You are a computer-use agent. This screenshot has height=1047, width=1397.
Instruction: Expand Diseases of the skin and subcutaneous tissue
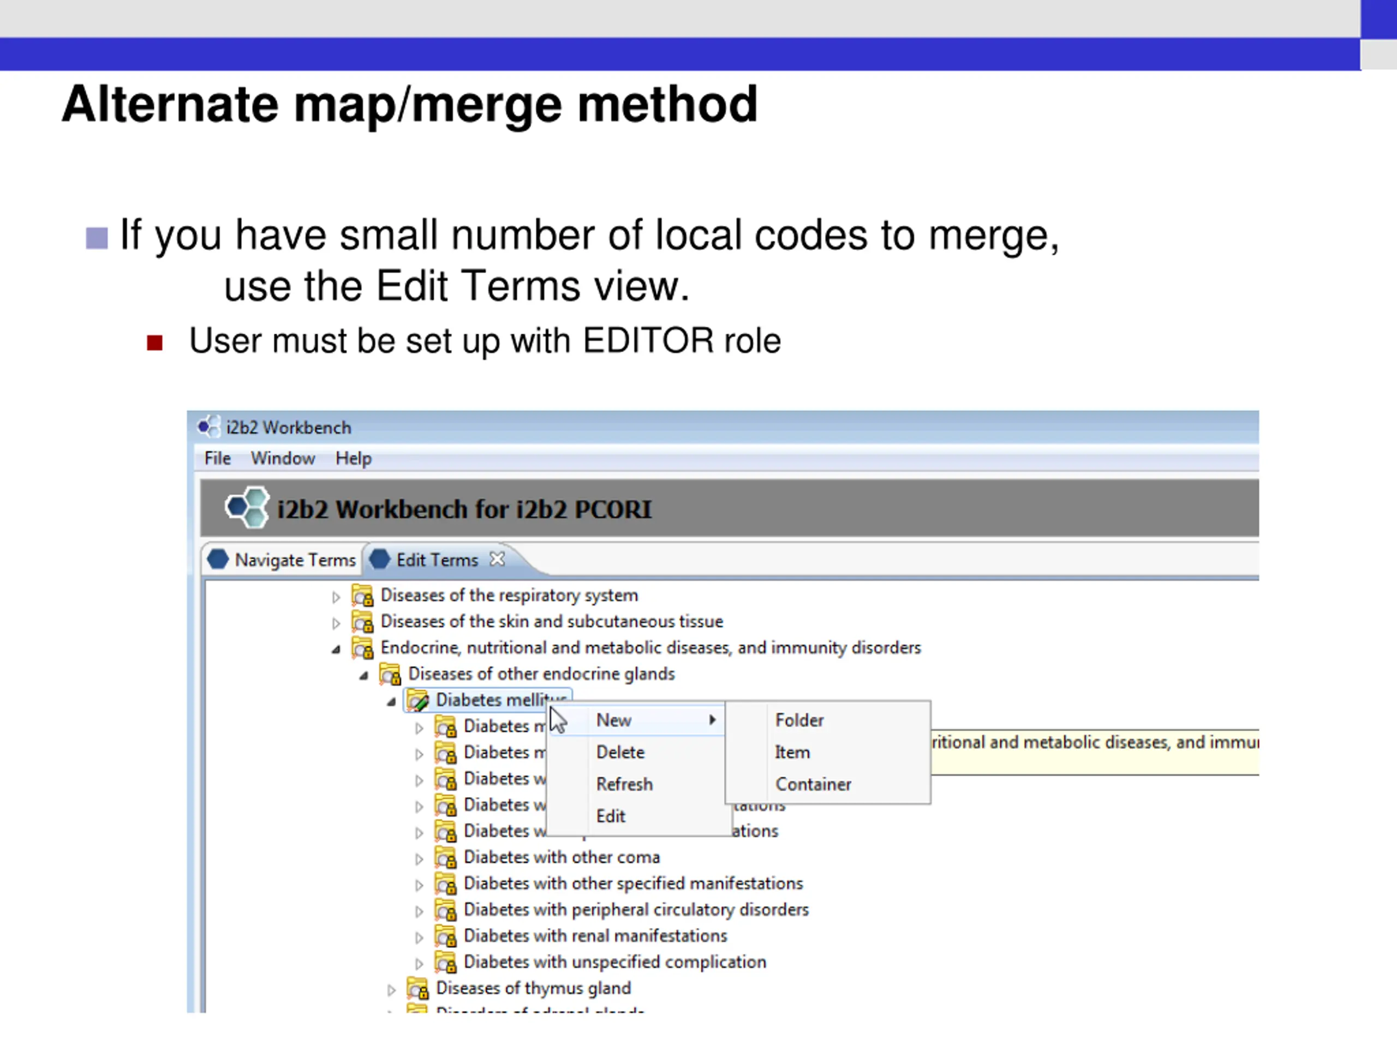click(x=336, y=623)
